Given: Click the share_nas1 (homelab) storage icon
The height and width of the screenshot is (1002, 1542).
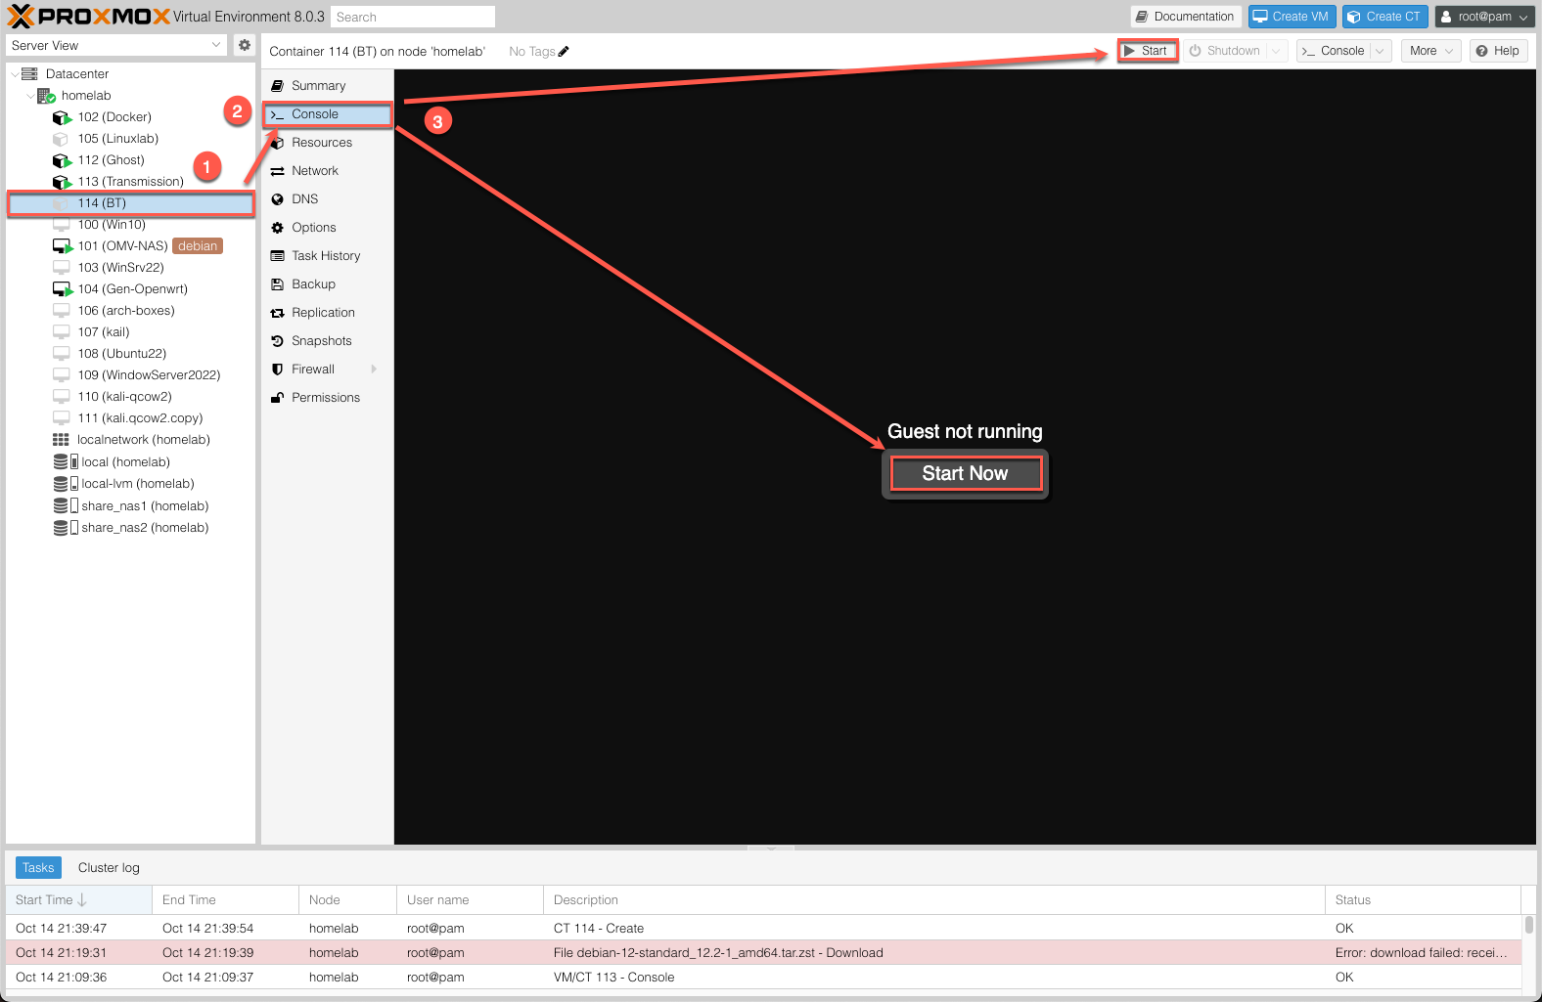Looking at the screenshot, I should pos(66,506).
